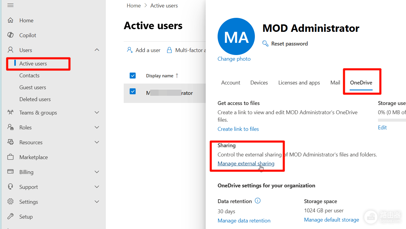
Task: Click the Data retention info icon
Action: point(258,201)
